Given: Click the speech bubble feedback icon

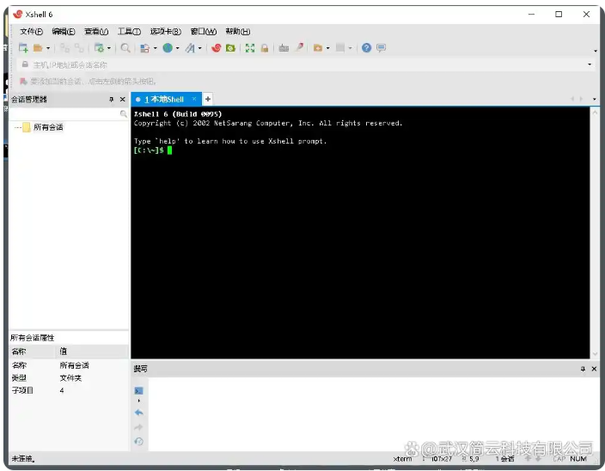Looking at the screenshot, I should (x=381, y=48).
